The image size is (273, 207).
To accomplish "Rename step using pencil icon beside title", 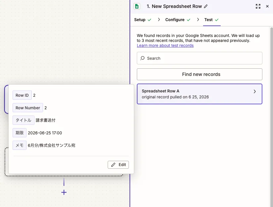I will (206, 6).
